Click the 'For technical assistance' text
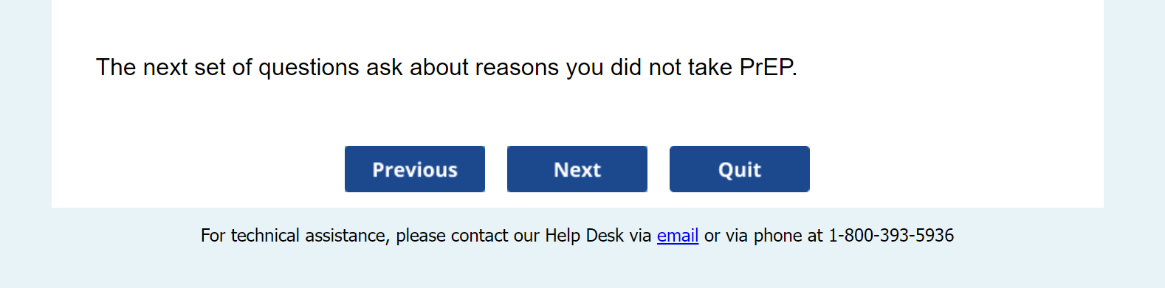Screen dimensions: 1165x288 (295, 236)
